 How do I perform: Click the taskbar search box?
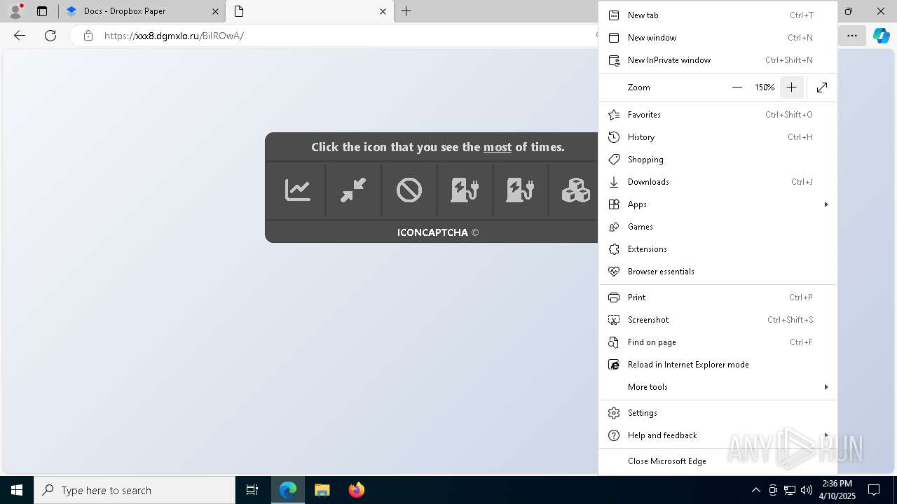[135, 490]
